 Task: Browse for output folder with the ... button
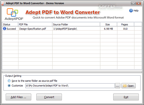118,86
